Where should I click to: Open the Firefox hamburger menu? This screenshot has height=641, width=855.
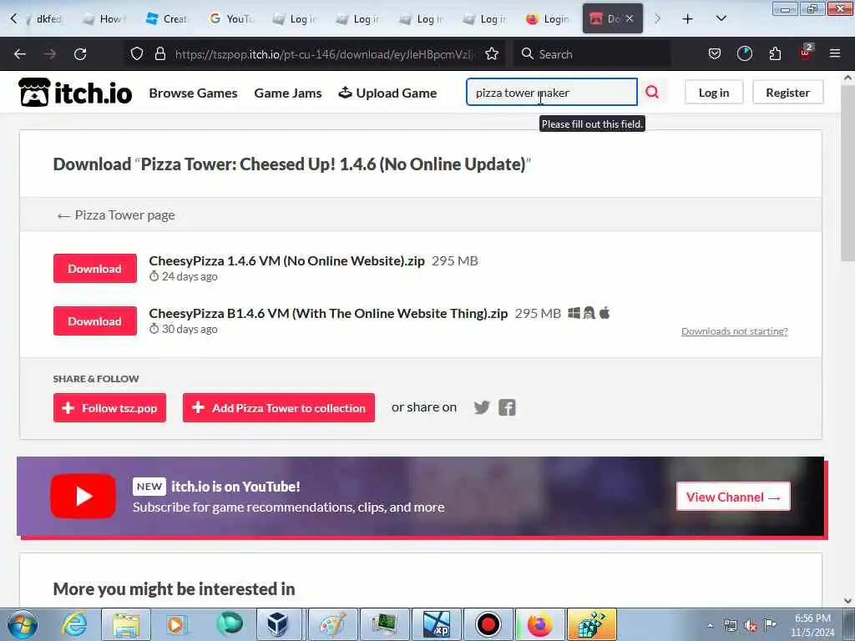[835, 54]
